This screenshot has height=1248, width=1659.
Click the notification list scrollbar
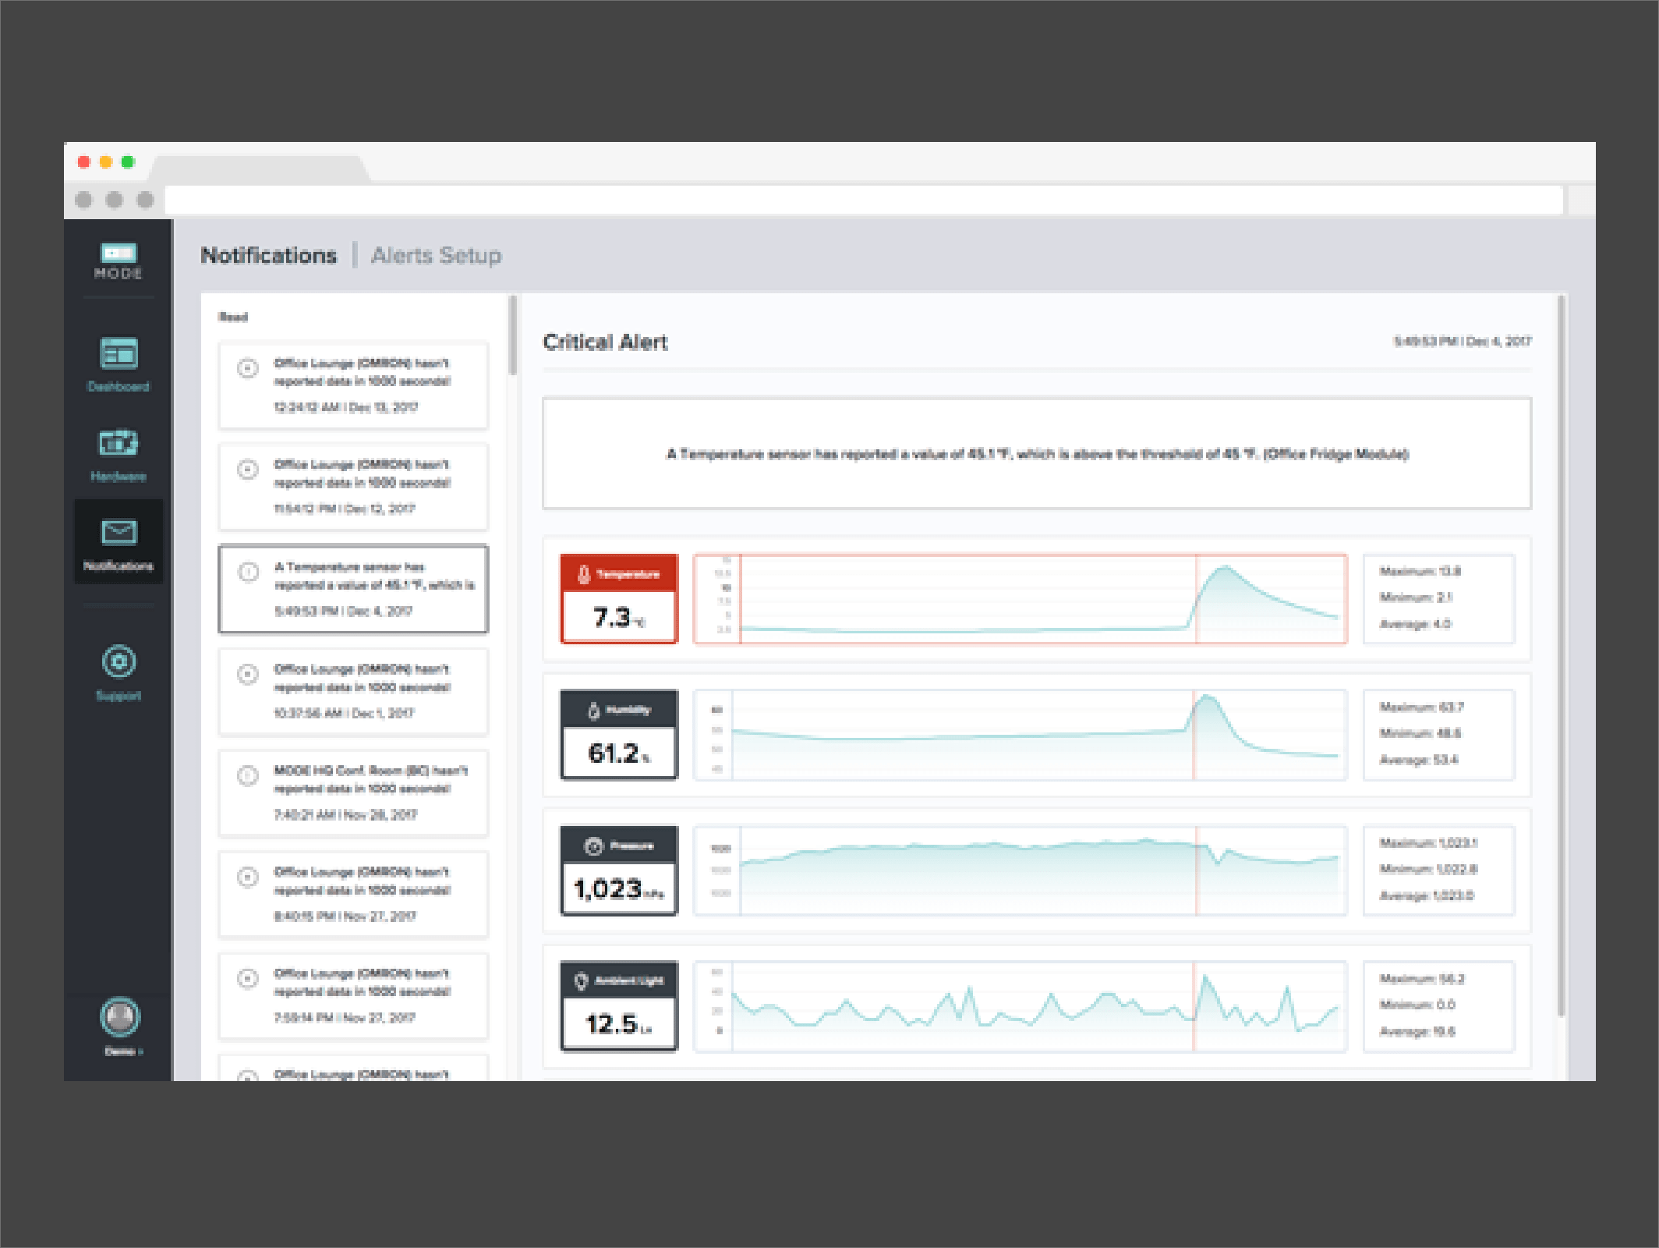click(512, 335)
